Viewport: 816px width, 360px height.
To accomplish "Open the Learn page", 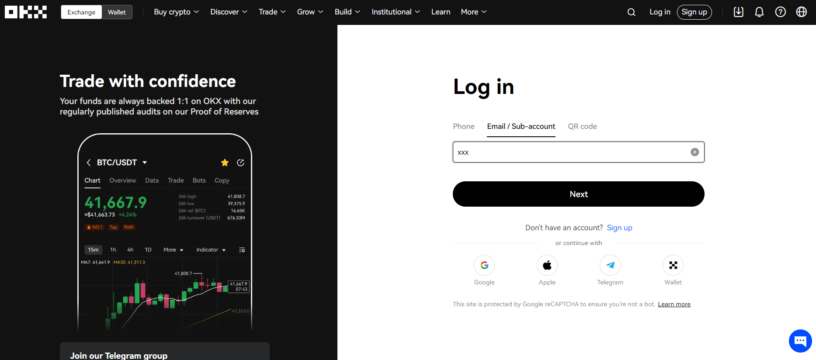I will pos(441,12).
